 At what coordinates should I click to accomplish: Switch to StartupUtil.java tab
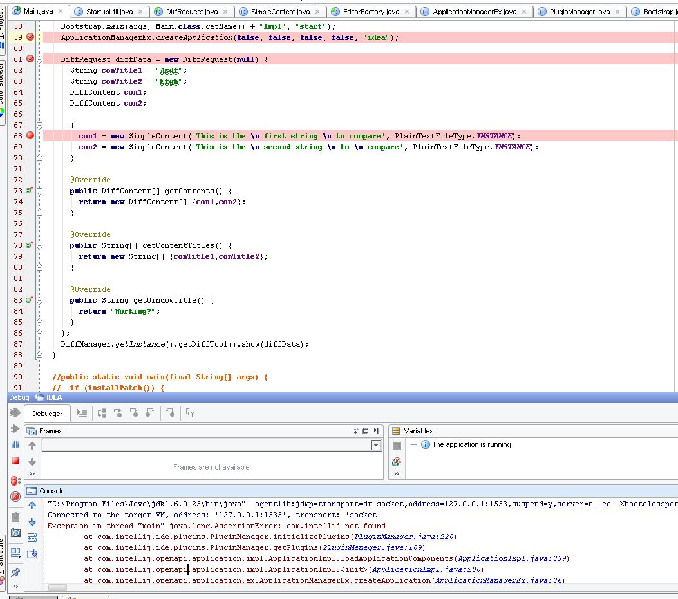point(109,12)
